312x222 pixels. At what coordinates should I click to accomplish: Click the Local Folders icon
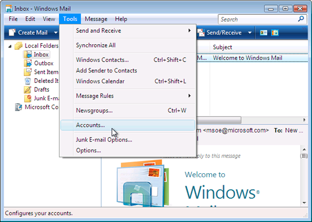coord(19,46)
